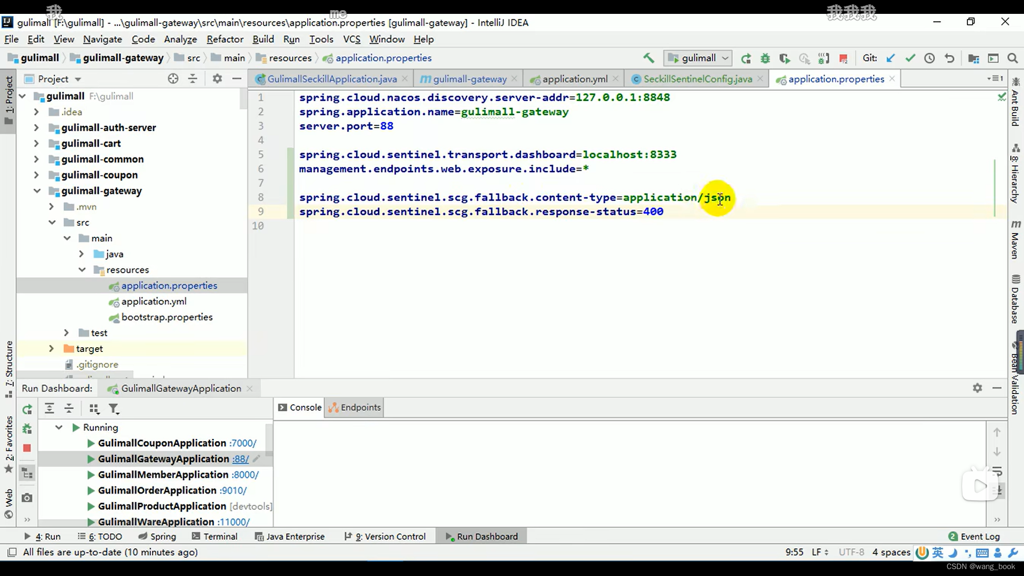Click the filter icon in Run Dashboard toolbar

[114, 409]
